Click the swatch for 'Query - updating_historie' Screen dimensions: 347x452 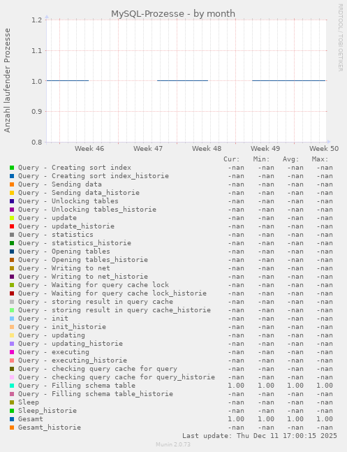pyautogui.click(x=12, y=344)
